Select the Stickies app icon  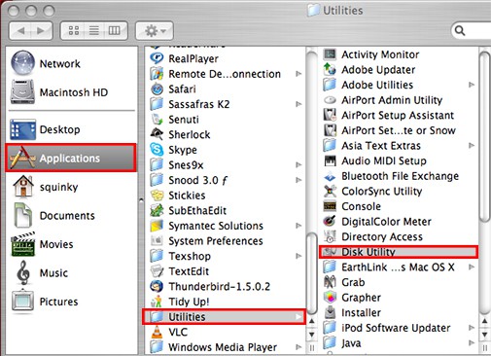(157, 196)
